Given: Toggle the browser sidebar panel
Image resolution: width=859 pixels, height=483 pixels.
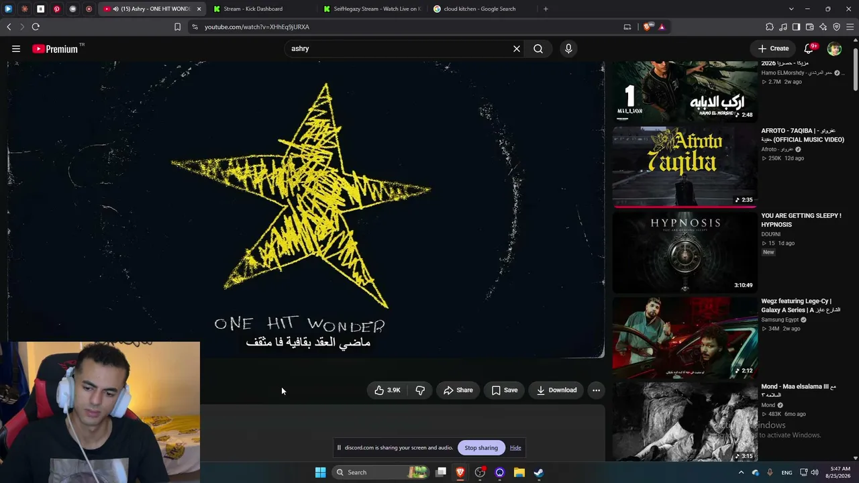Looking at the screenshot, I should 796,27.
